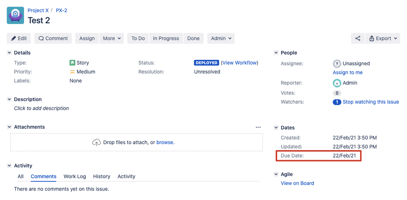Open View on Board link
The image size is (407, 200).
pos(297,183)
